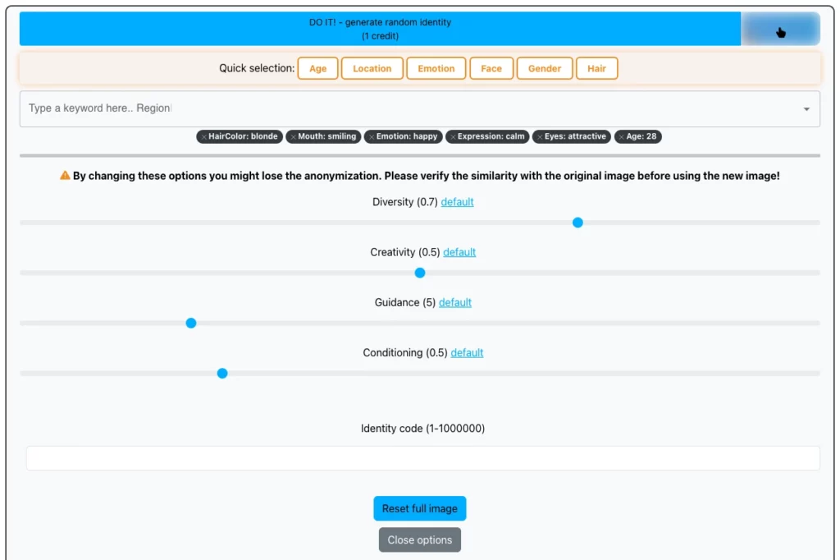
Task: Reset Diversity to default
Action: [457, 202]
